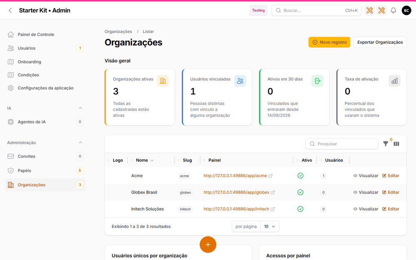The image size is (416, 260).
Task: Click the back arrow beside Starter Kit
Action: click(x=10, y=10)
